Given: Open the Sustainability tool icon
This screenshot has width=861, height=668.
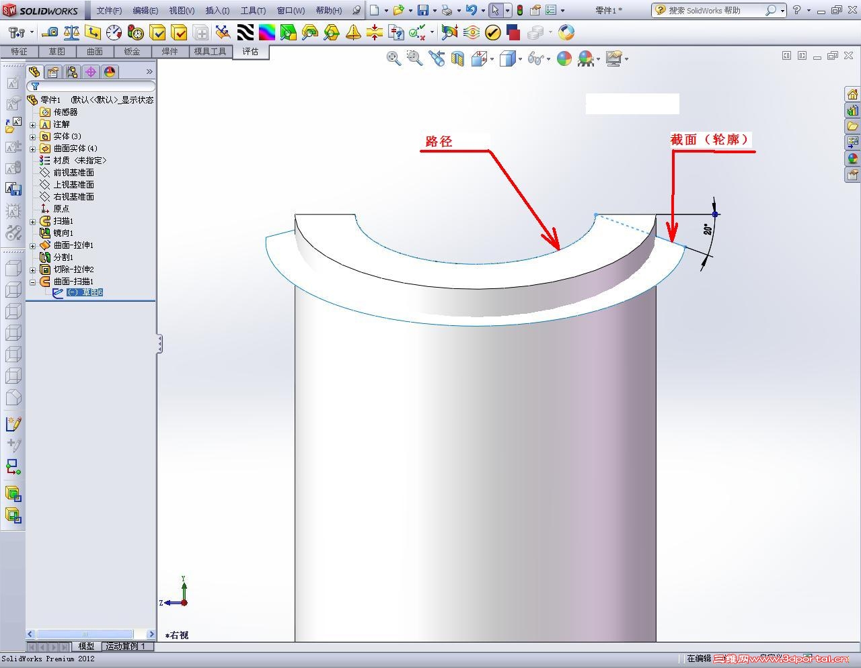Looking at the screenshot, I should tap(566, 32).
